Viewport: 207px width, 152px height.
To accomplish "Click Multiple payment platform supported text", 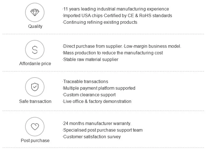I will [99, 88].
